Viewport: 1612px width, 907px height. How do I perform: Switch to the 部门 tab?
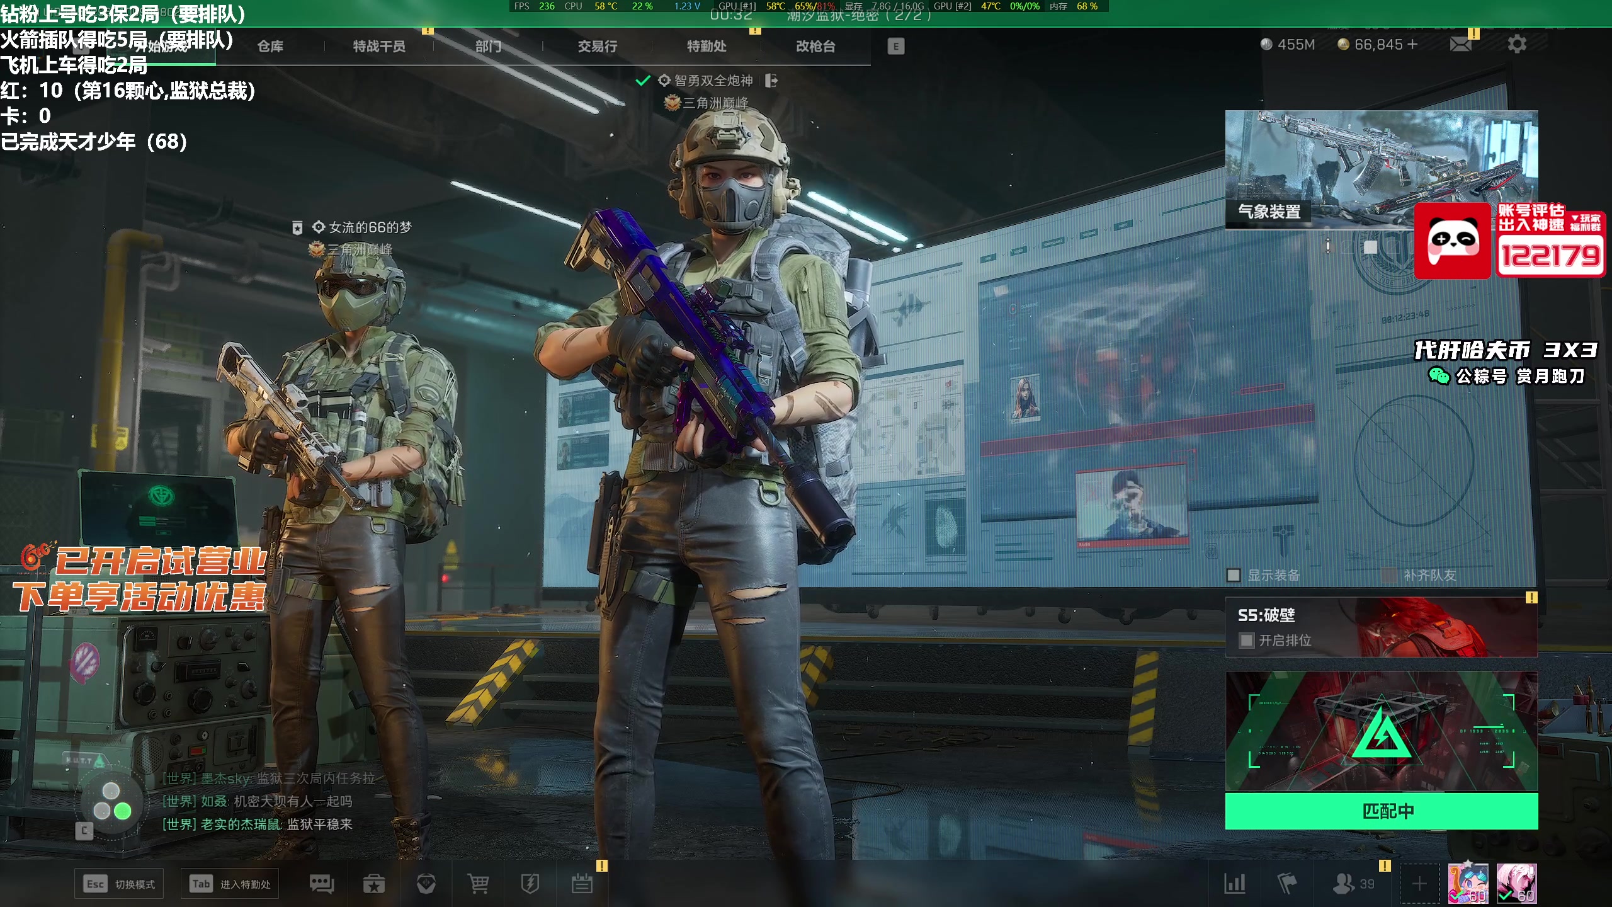[488, 46]
